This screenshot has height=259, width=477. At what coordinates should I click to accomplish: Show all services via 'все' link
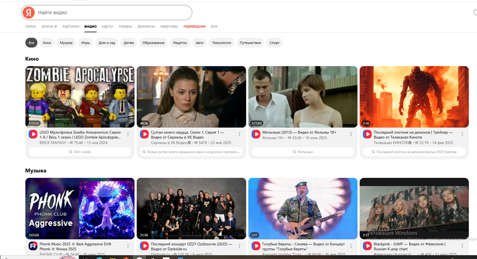(x=214, y=26)
